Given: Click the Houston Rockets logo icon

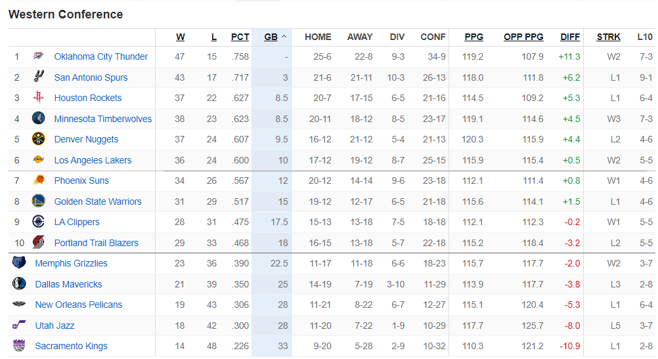Looking at the screenshot, I should tap(38, 98).
